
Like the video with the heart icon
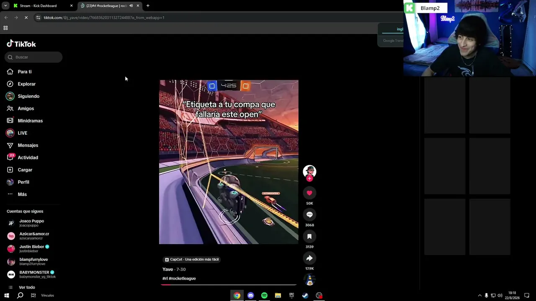[x=309, y=193]
